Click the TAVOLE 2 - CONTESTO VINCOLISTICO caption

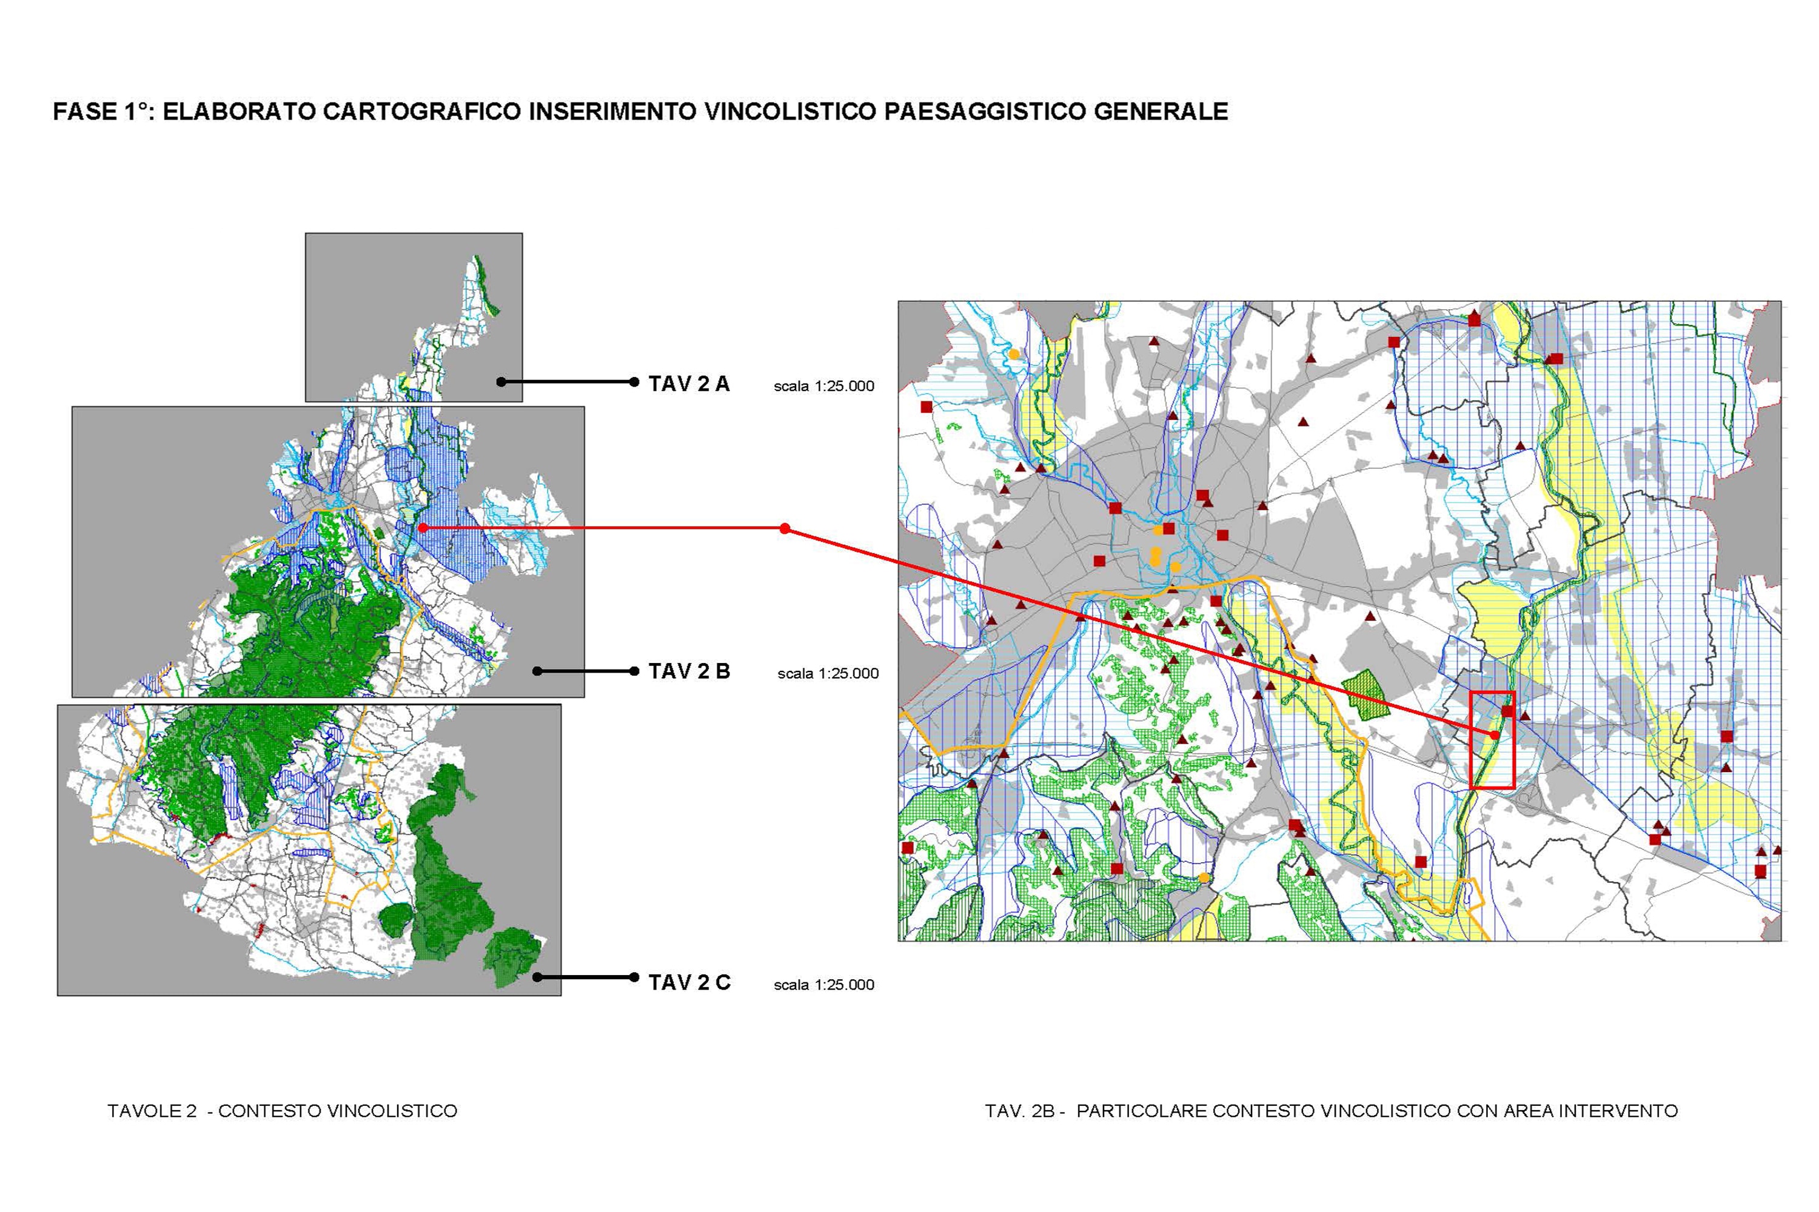[x=283, y=1111]
